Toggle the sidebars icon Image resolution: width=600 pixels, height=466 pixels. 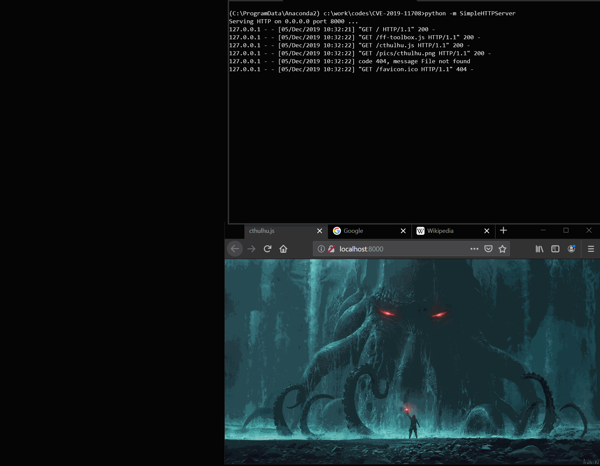tap(555, 249)
